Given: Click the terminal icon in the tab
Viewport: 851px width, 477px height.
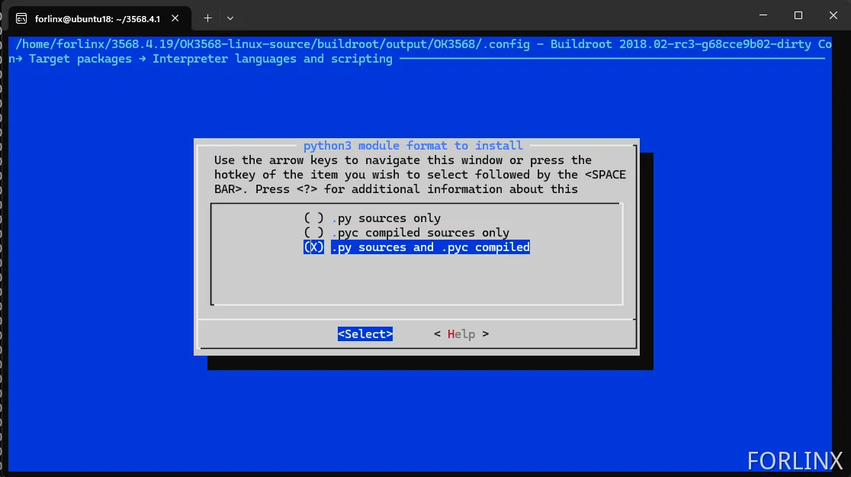Looking at the screenshot, I should [x=22, y=18].
